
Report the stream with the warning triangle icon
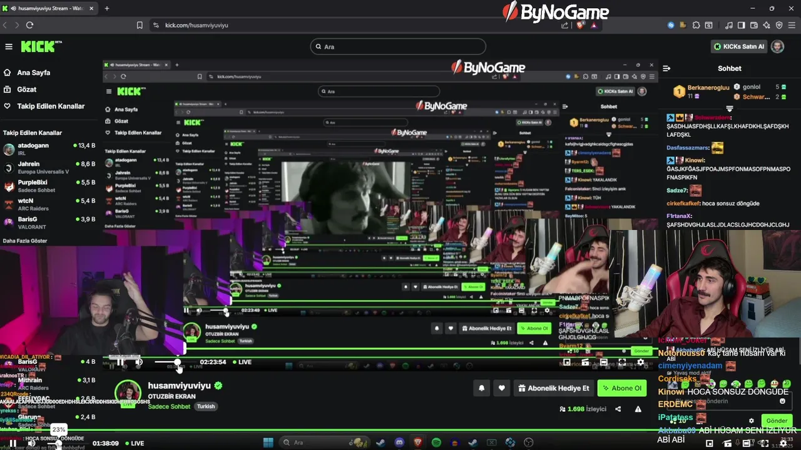tap(638, 409)
